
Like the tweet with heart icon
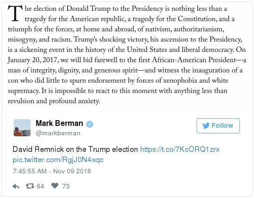55,186
